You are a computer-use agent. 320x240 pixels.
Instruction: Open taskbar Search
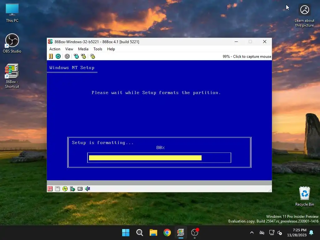(140, 232)
